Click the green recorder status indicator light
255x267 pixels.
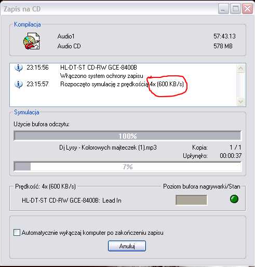(234, 199)
